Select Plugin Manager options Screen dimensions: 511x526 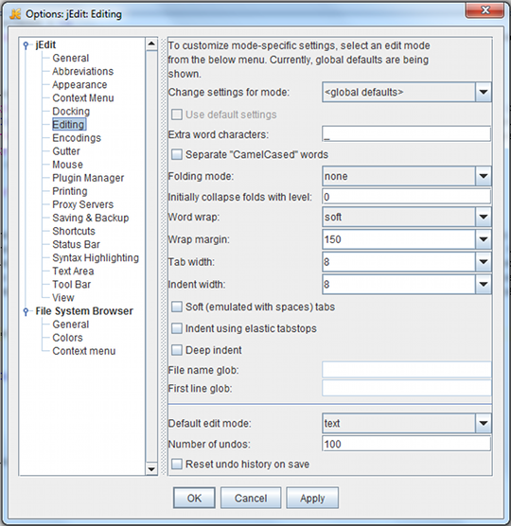click(88, 178)
